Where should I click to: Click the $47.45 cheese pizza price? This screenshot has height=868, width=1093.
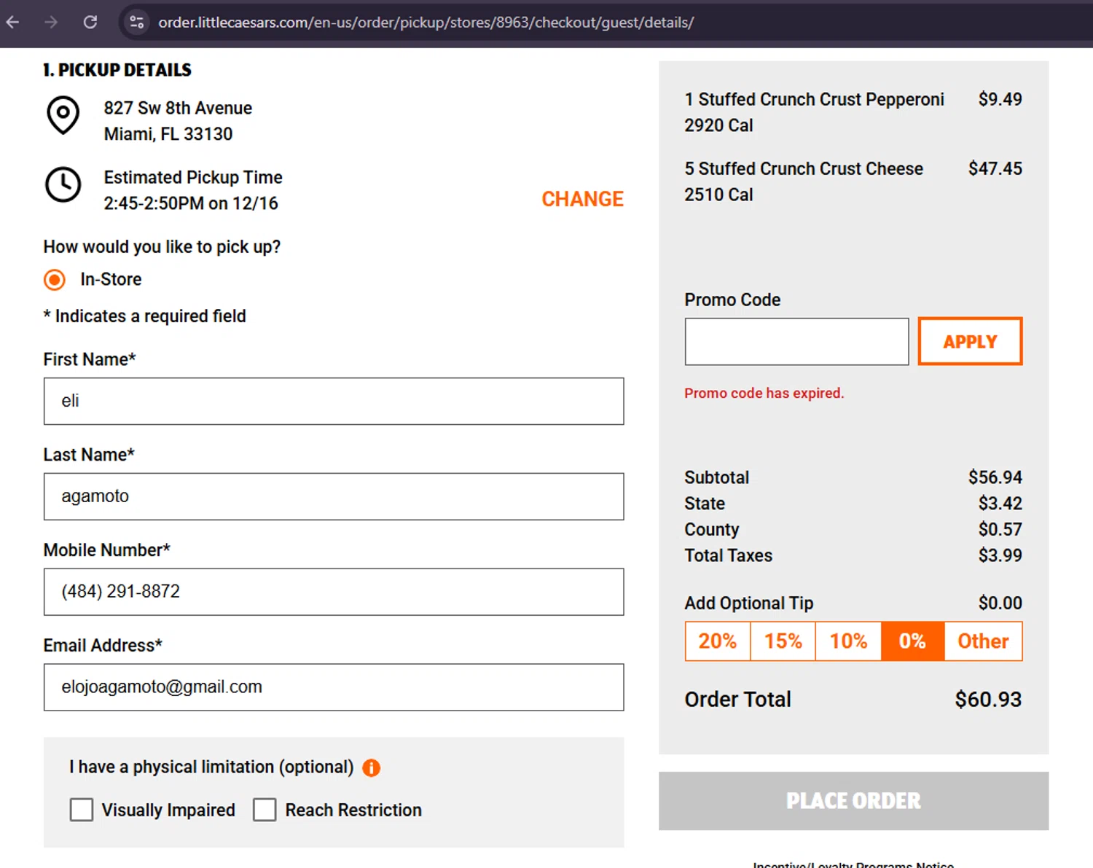[995, 168]
